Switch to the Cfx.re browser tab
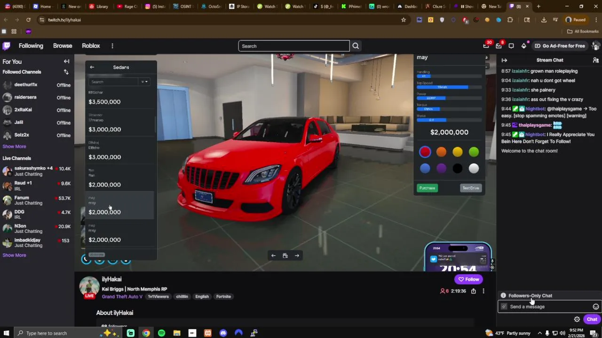This screenshot has width=602, height=338. (436, 7)
